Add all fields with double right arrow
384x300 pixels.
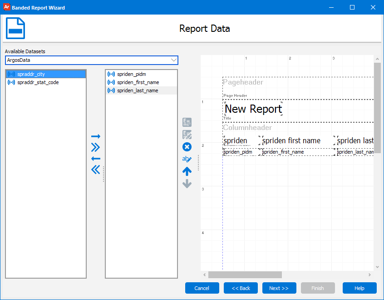tap(96, 147)
